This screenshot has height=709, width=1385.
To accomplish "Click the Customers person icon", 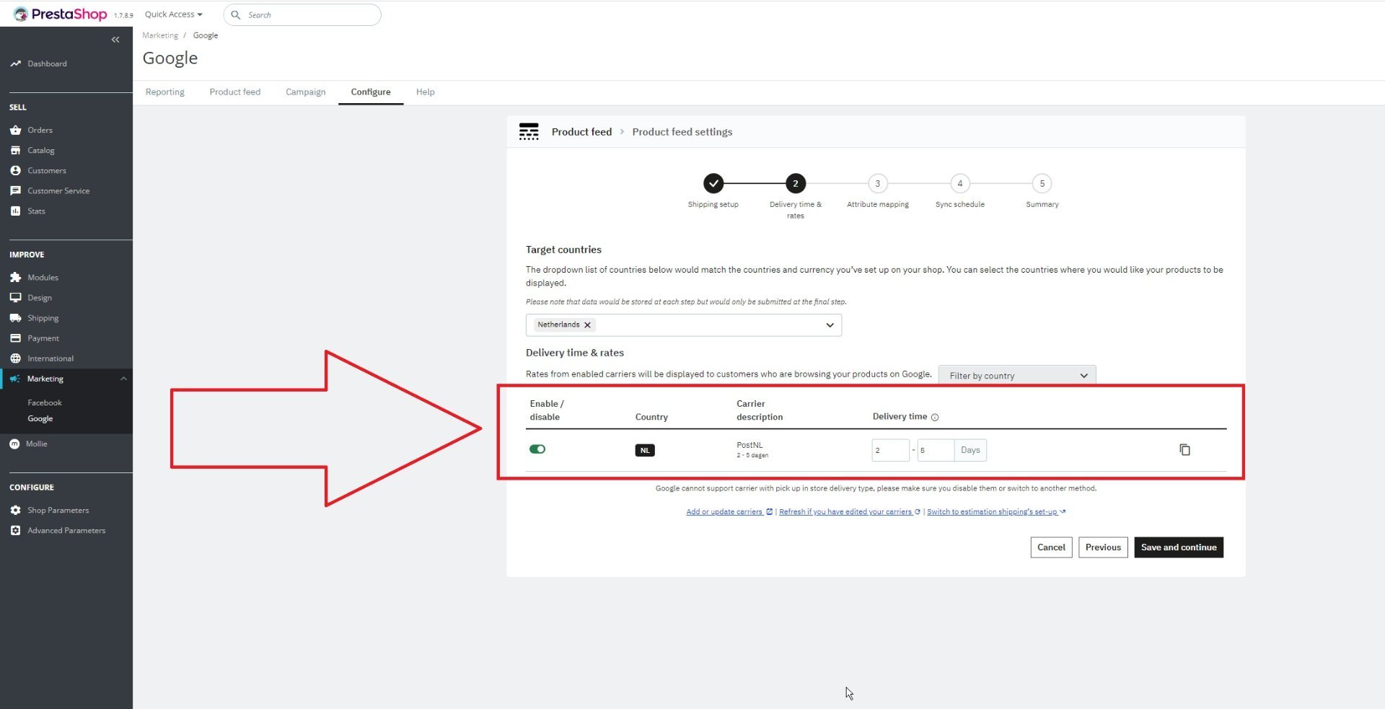I will pos(15,170).
